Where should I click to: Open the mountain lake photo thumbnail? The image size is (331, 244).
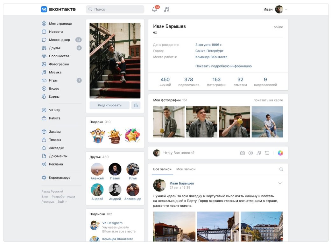tap(267, 122)
